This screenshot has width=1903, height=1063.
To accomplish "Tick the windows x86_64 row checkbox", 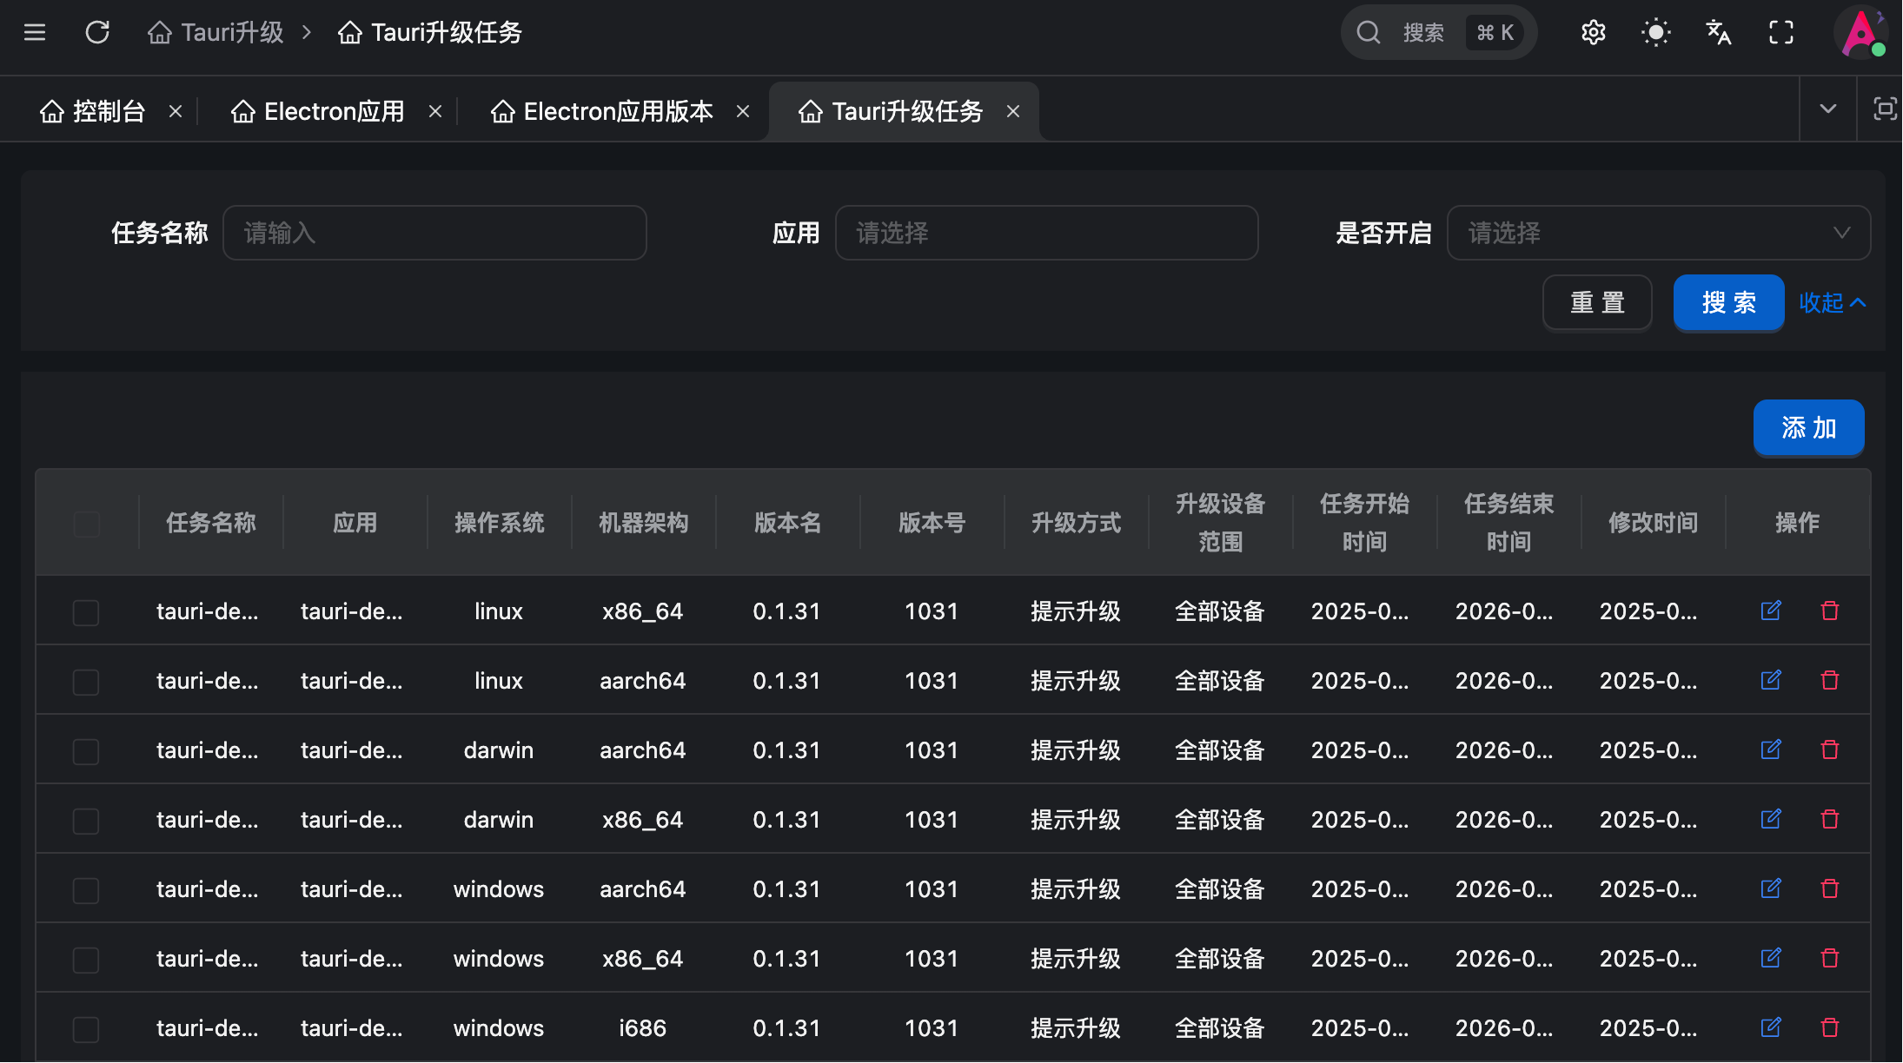I will pyautogui.click(x=86, y=960).
